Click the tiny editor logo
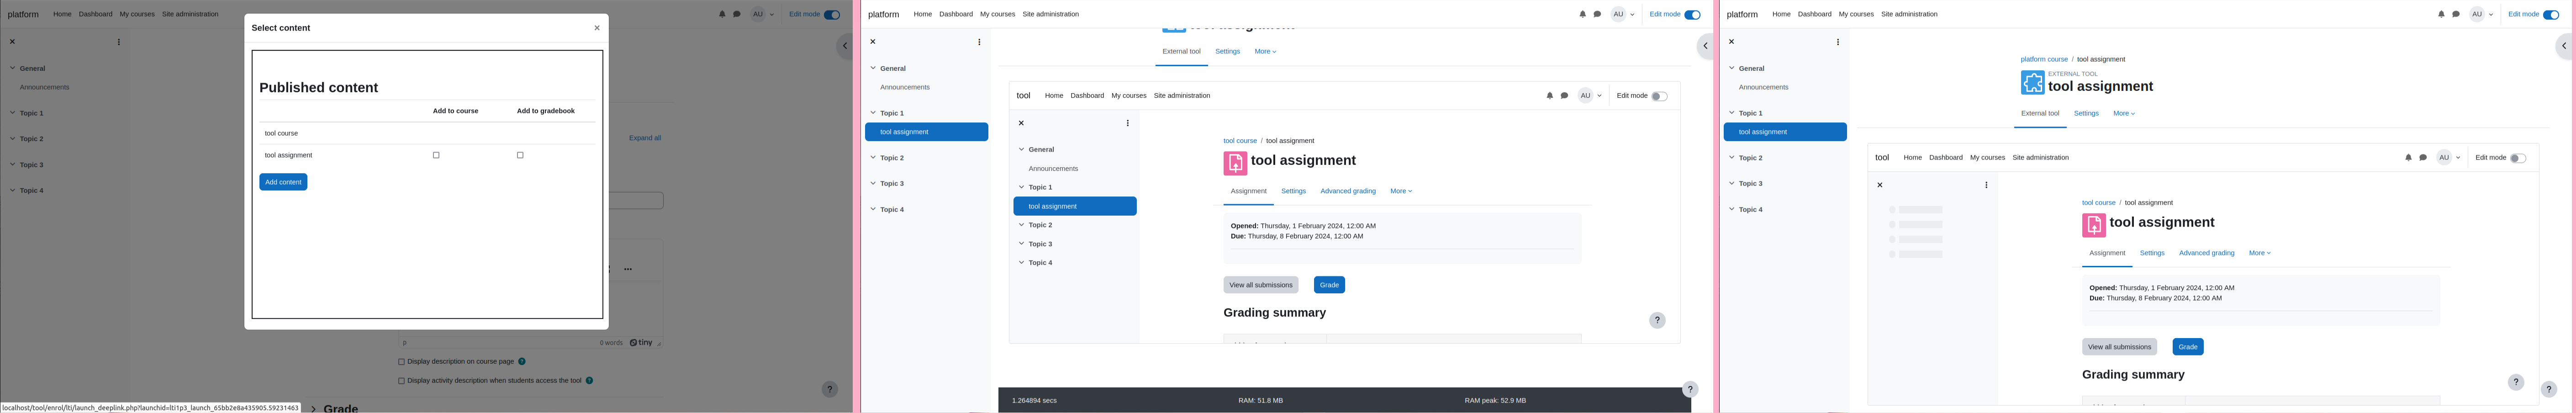Image resolution: width=2576 pixels, height=413 pixels. [641, 342]
